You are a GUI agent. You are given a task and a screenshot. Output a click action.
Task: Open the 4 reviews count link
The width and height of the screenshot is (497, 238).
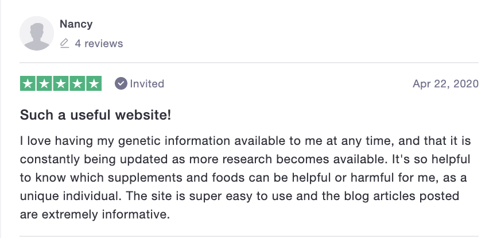pyautogui.click(x=99, y=43)
